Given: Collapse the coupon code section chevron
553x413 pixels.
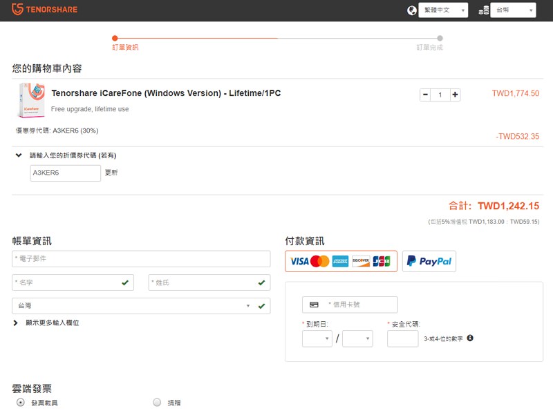Looking at the screenshot, I should [19, 155].
